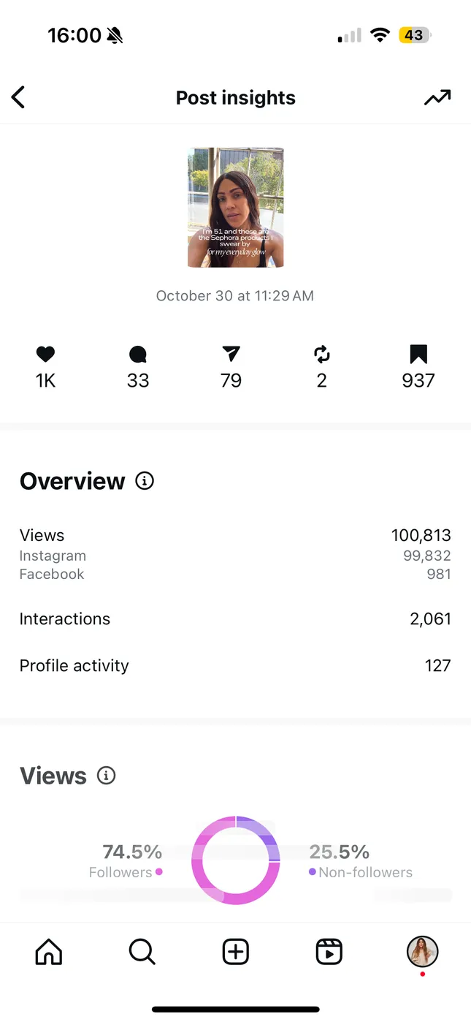This screenshot has width=471, height=1022.
Task: Open the profile avatar tab
Action: pos(422,952)
